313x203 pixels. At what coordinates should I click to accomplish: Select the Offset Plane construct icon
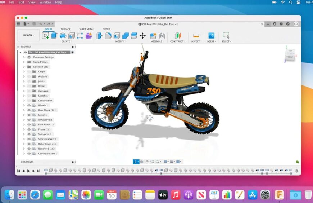(x=178, y=36)
